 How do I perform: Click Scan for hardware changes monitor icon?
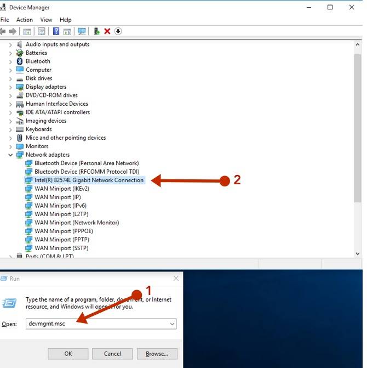[x=82, y=31]
